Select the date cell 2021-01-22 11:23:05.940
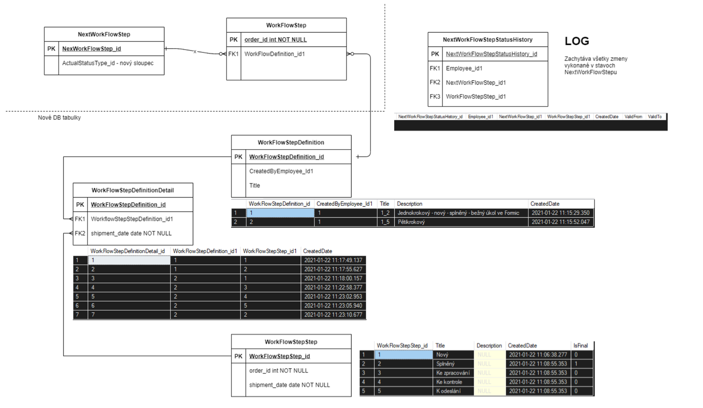Image resolution: width=703 pixels, height=408 pixels. 333,306
